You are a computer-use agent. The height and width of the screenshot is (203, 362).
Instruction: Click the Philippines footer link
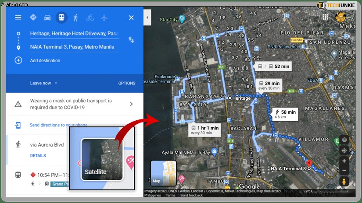click(x=152, y=195)
